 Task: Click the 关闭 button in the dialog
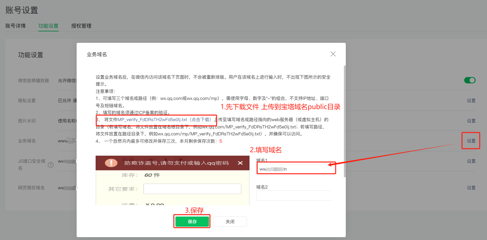pyautogui.click(x=230, y=222)
